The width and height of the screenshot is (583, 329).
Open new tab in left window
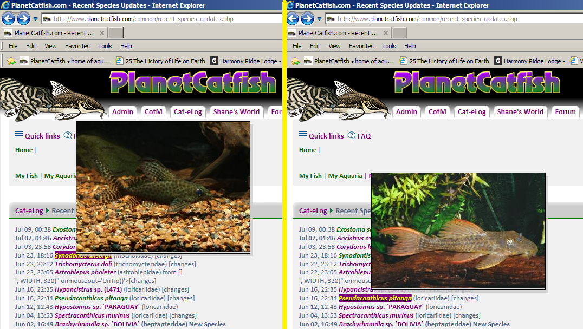tap(115, 32)
